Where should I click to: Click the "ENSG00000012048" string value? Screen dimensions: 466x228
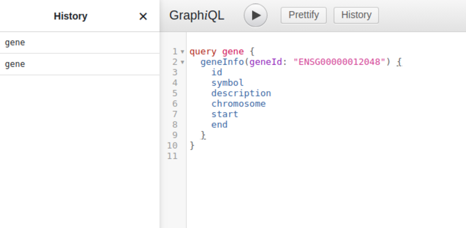coord(339,62)
